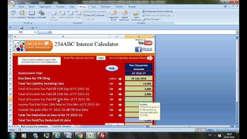The width and height of the screenshot is (247, 139).
Task: Switch to Page Layout tab
Action: pyautogui.click(x=45, y=7)
